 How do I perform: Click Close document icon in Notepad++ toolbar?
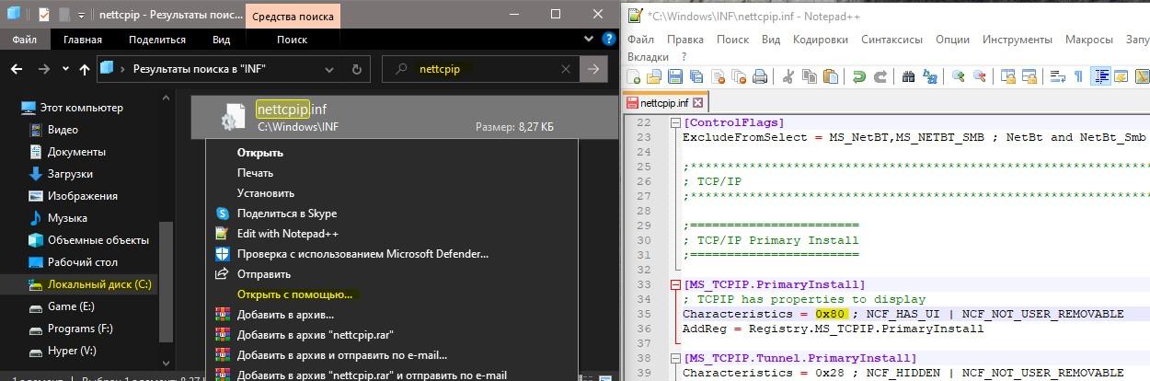click(718, 76)
